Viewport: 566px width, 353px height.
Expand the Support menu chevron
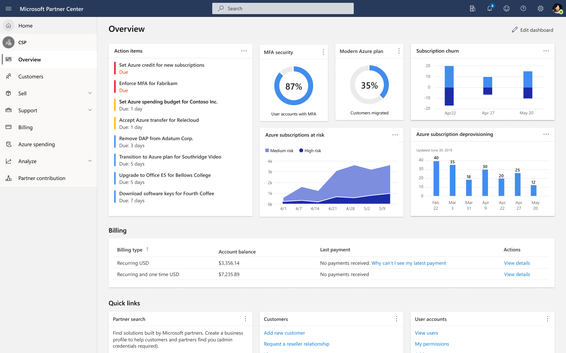[90, 110]
